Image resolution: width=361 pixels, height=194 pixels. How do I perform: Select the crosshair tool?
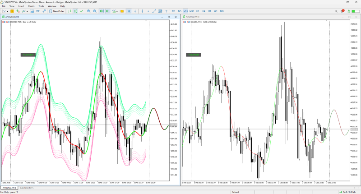point(135,11)
